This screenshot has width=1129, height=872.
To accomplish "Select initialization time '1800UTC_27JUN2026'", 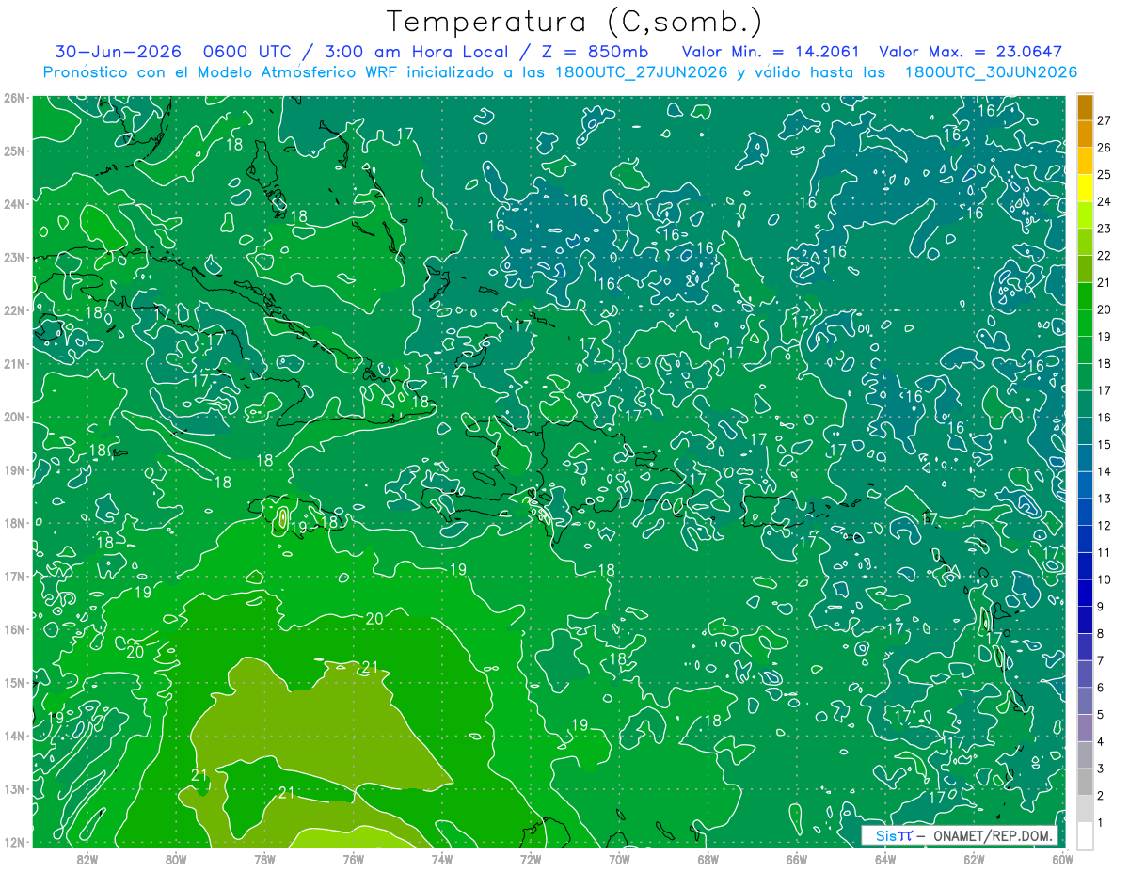I will (642, 72).
